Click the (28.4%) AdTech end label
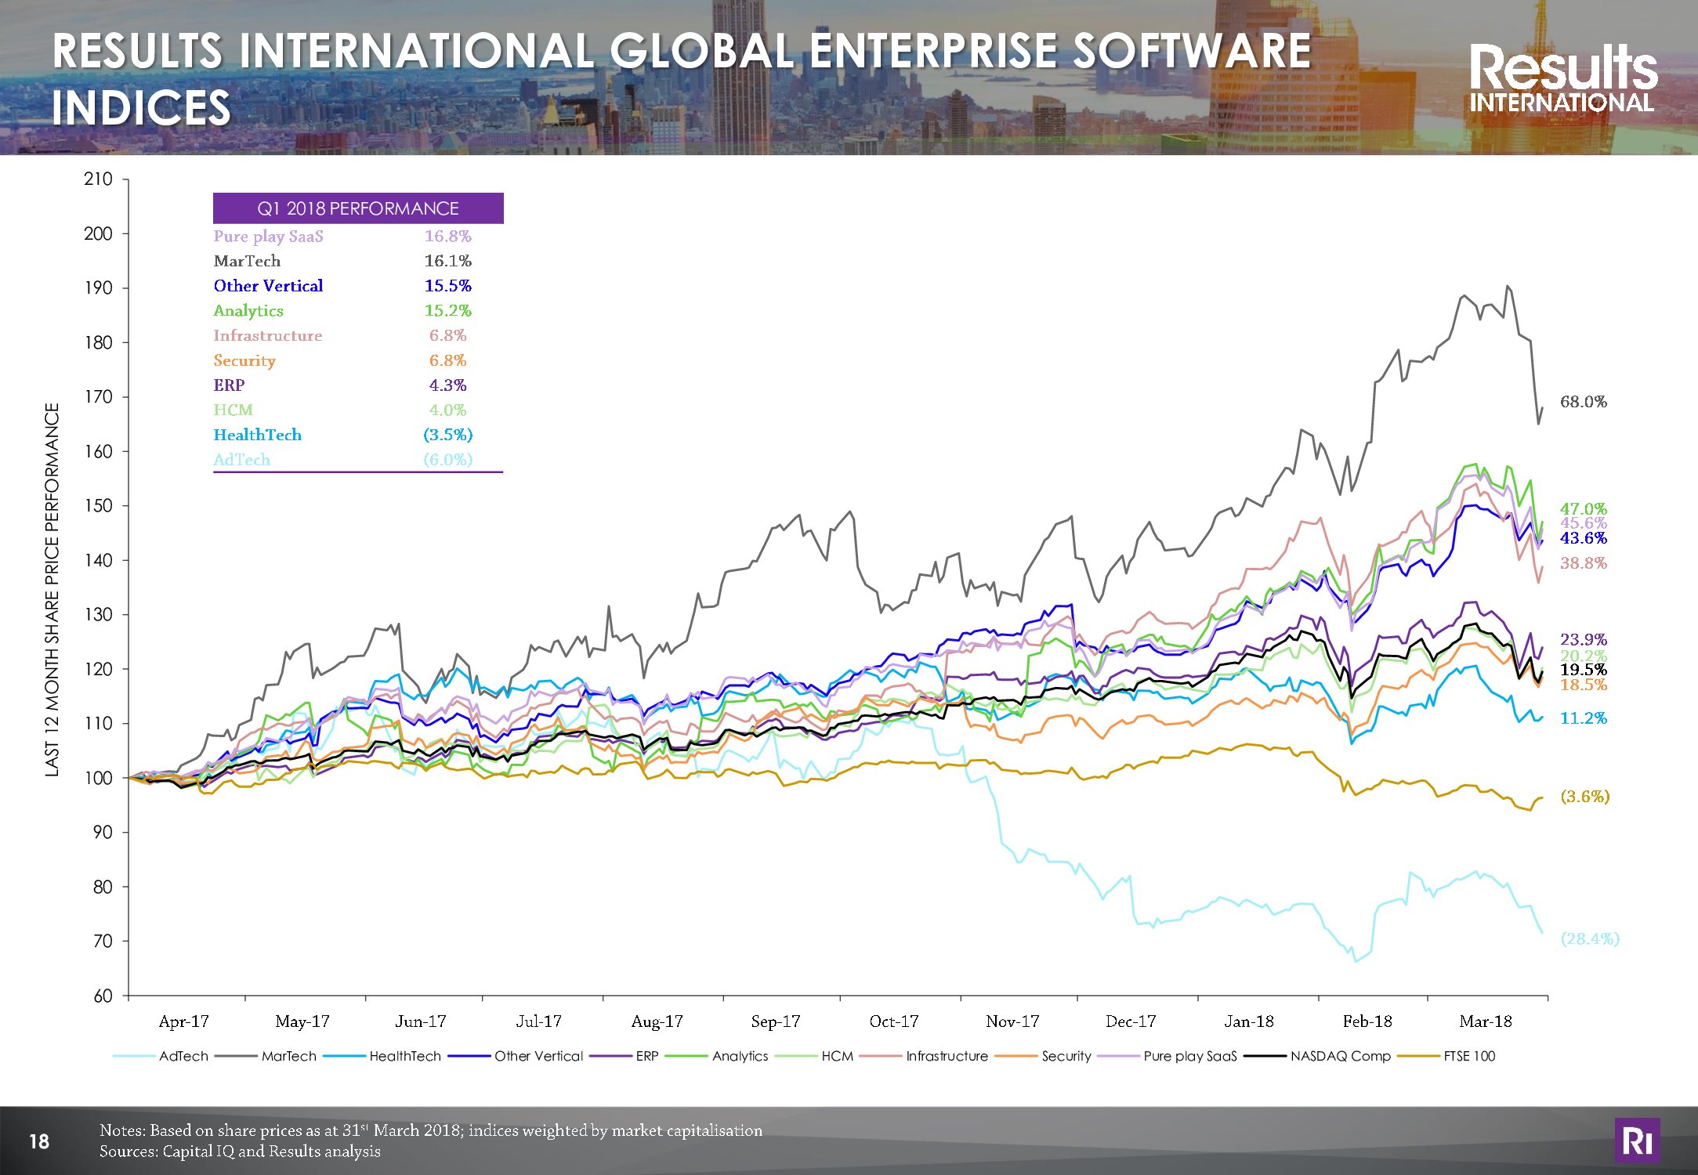Screen dimensions: 1698x1175 (1589, 938)
